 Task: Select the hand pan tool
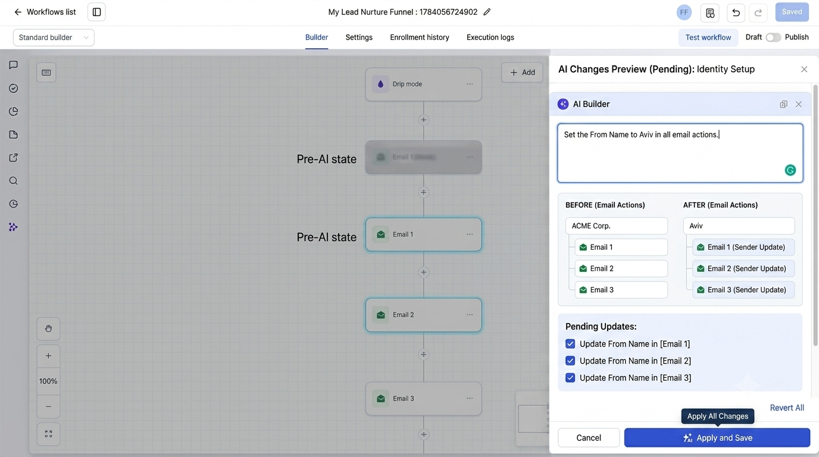click(x=48, y=329)
